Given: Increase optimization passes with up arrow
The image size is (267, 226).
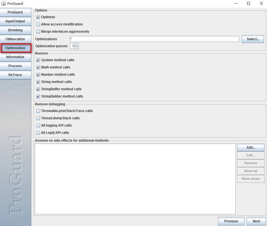Looking at the screenshot, I should pos(76,45).
